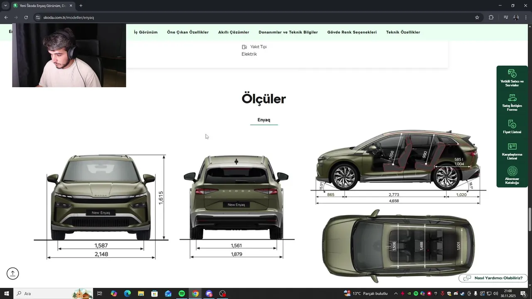Viewport: 532px width, 299px height.
Task: Switch to Chrome on taskbar
Action: pyautogui.click(x=195, y=294)
